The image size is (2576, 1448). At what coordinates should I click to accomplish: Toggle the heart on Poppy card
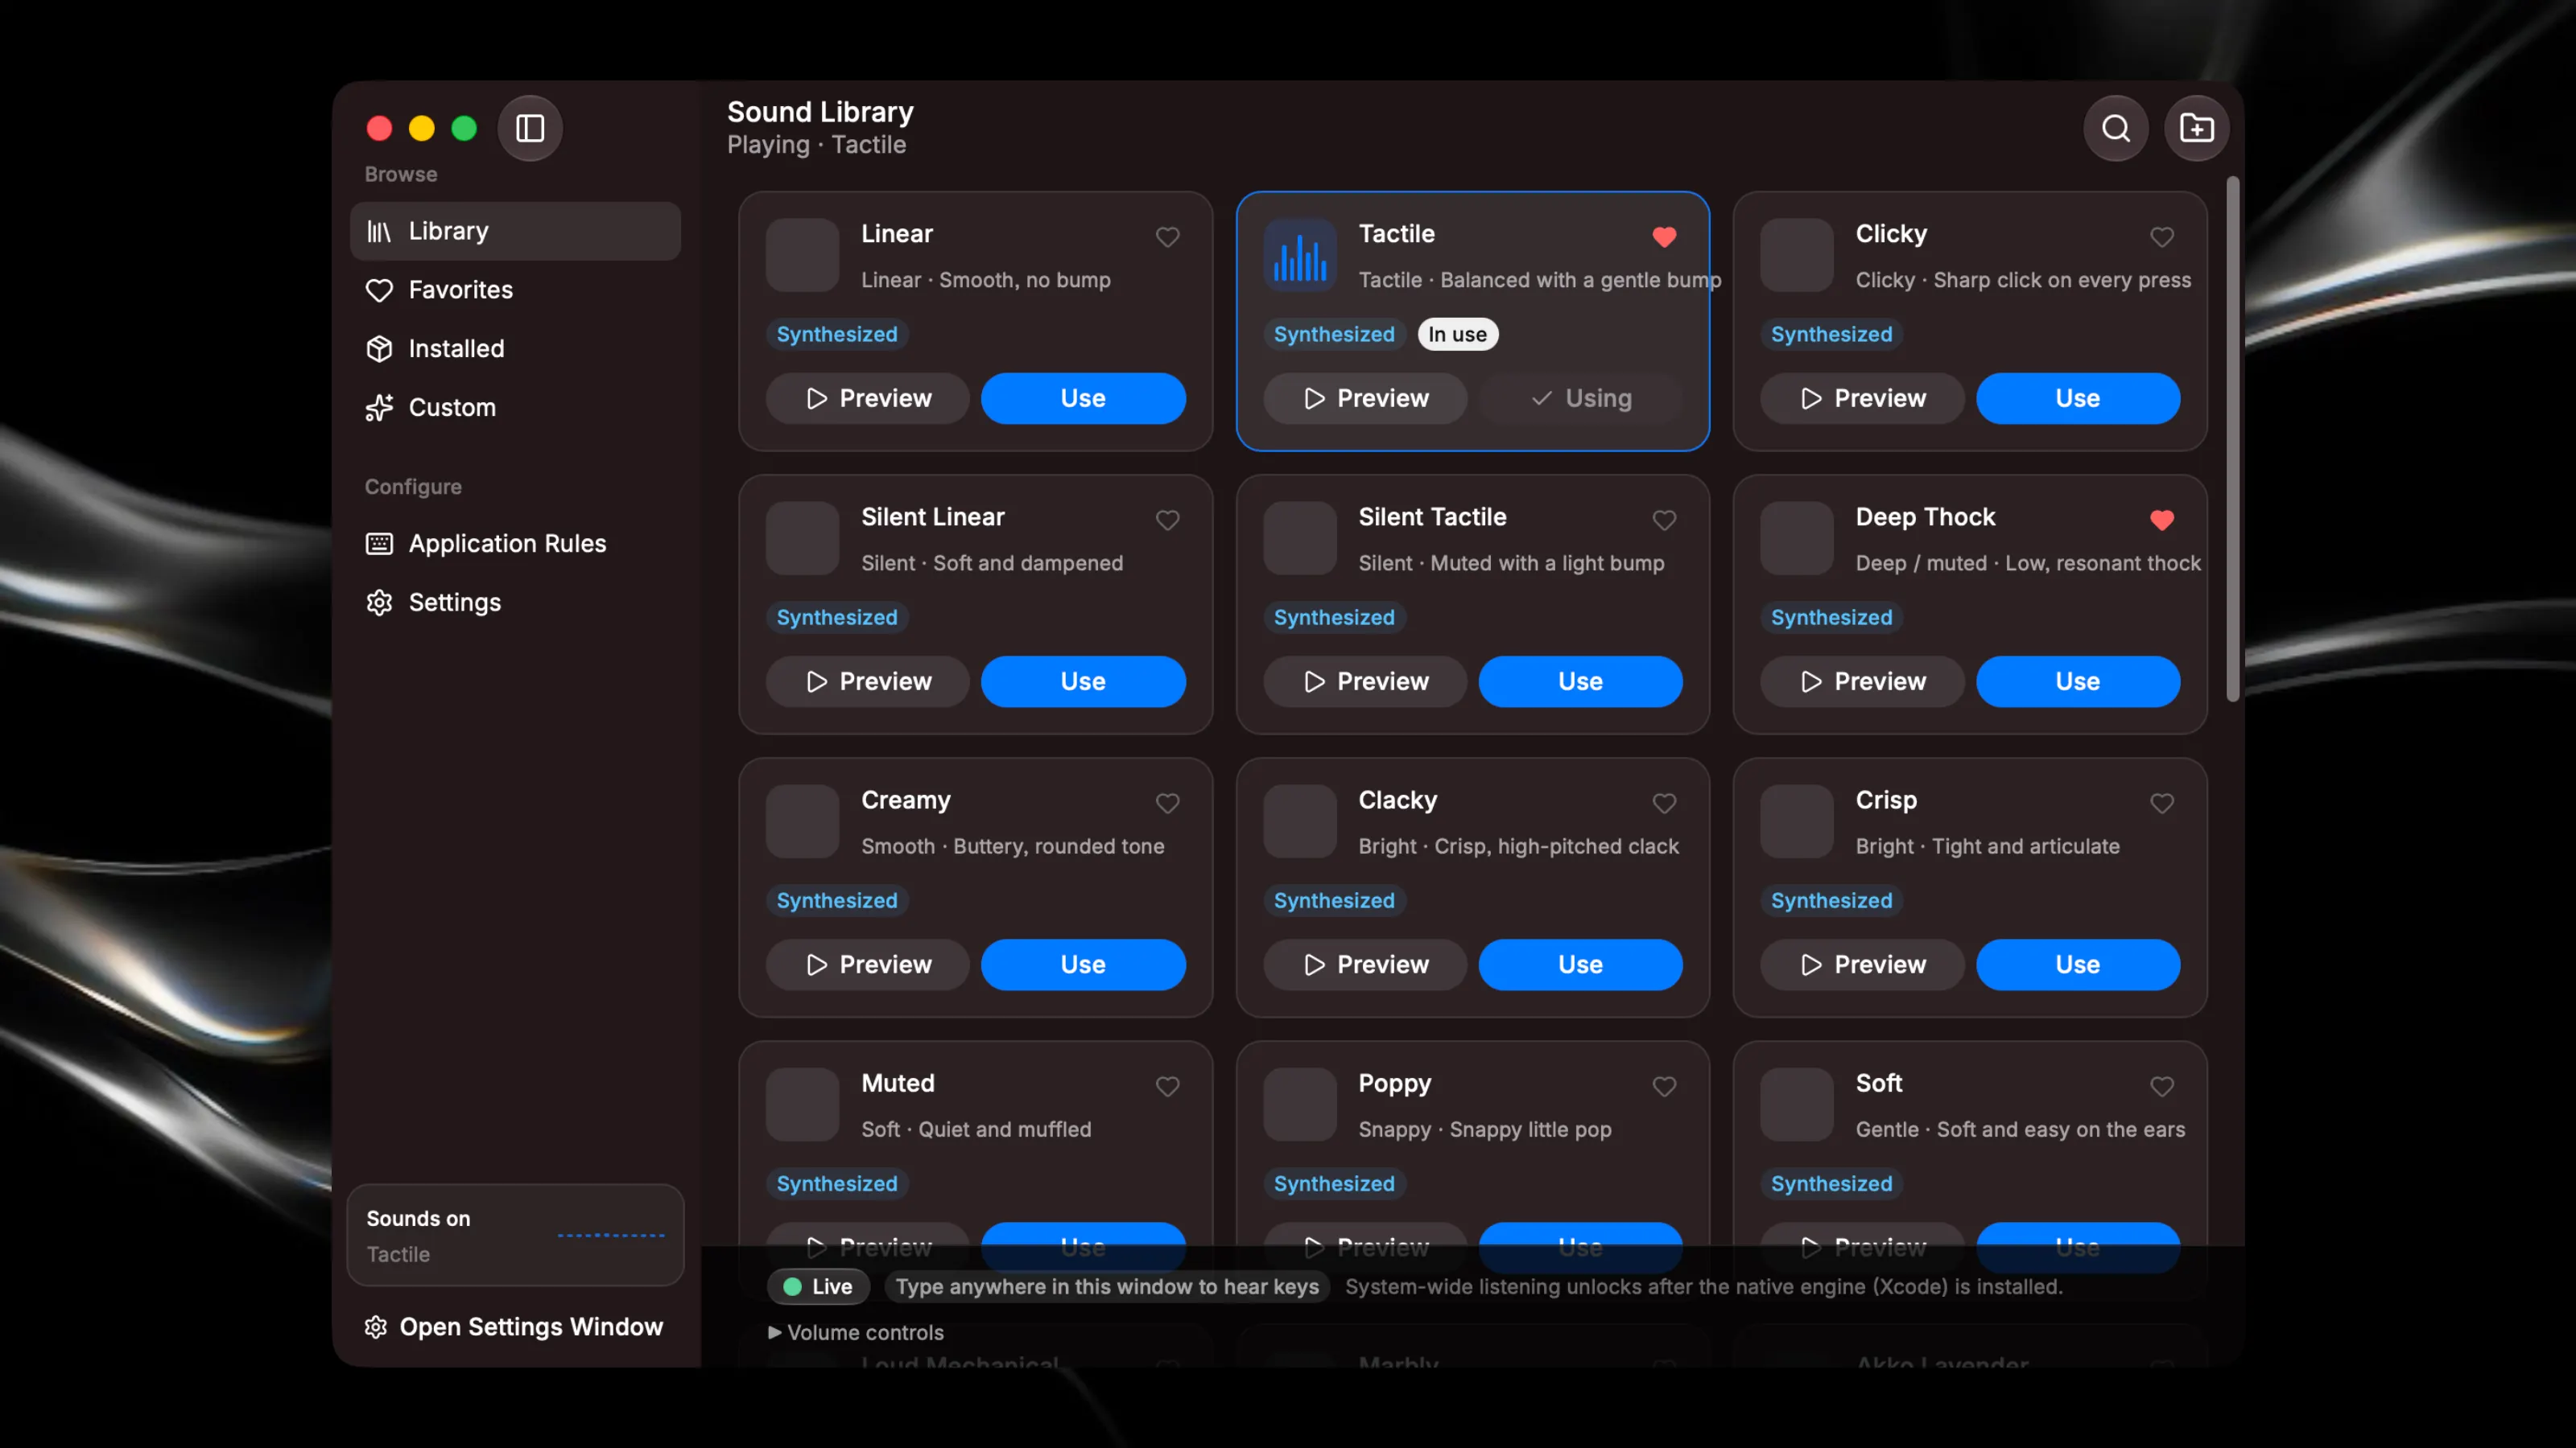pyautogui.click(x=1664, y=1086)
